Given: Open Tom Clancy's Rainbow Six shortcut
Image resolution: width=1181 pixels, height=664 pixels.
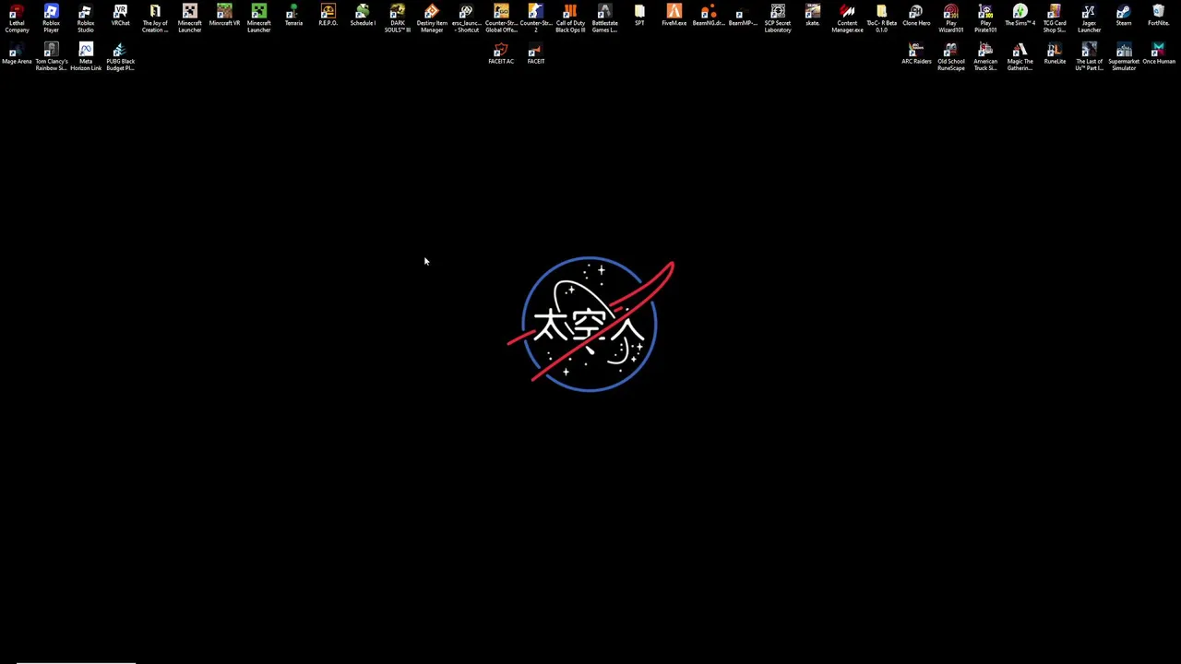Looking at the screenshot, I should click(51, 57).
